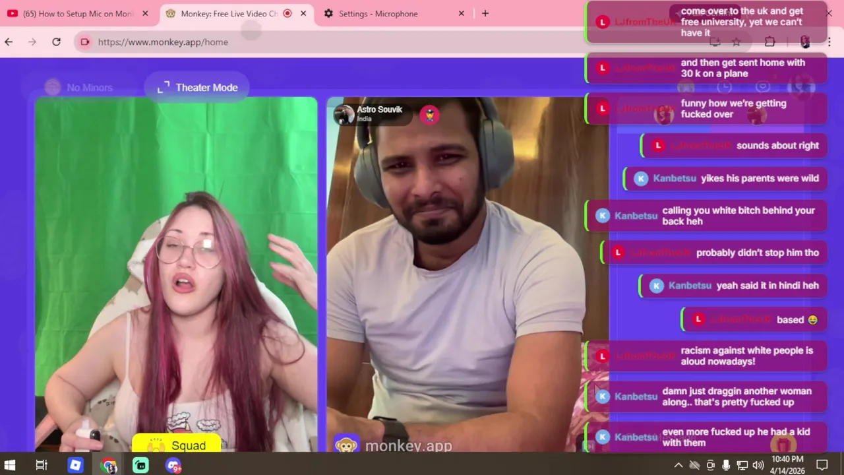The height and width of the screenshot is (475, 844).
Task: Switch to the Settings - Microphone tab
Action: tap(394, 13)
